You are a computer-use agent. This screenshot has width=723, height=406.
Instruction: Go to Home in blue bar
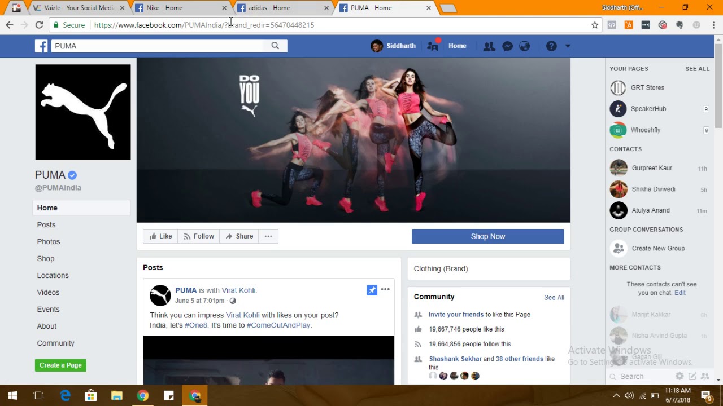pyautogui.click(x=458, y=46)
